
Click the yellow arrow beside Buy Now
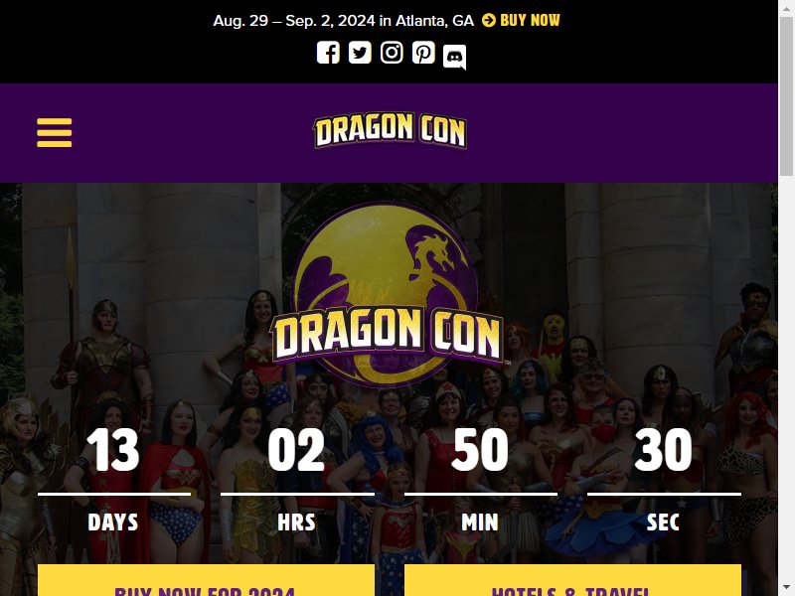(x=488, y=20)
